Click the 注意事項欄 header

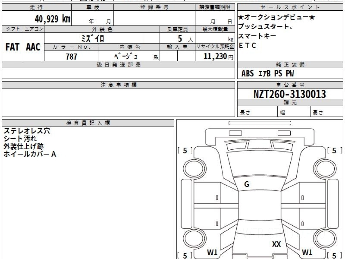tap(118, 85)
